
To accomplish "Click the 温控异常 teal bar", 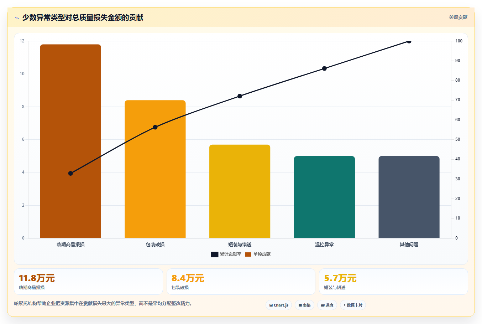I will (x=324, y=197).
